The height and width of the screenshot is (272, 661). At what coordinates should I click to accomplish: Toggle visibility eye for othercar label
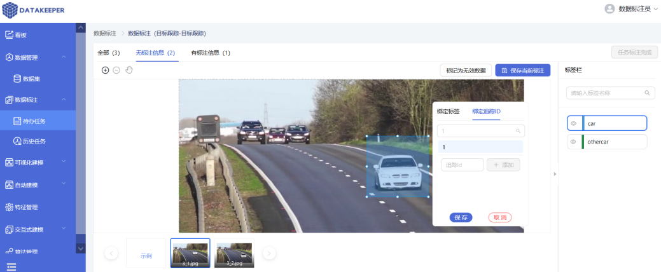(573, 142)
